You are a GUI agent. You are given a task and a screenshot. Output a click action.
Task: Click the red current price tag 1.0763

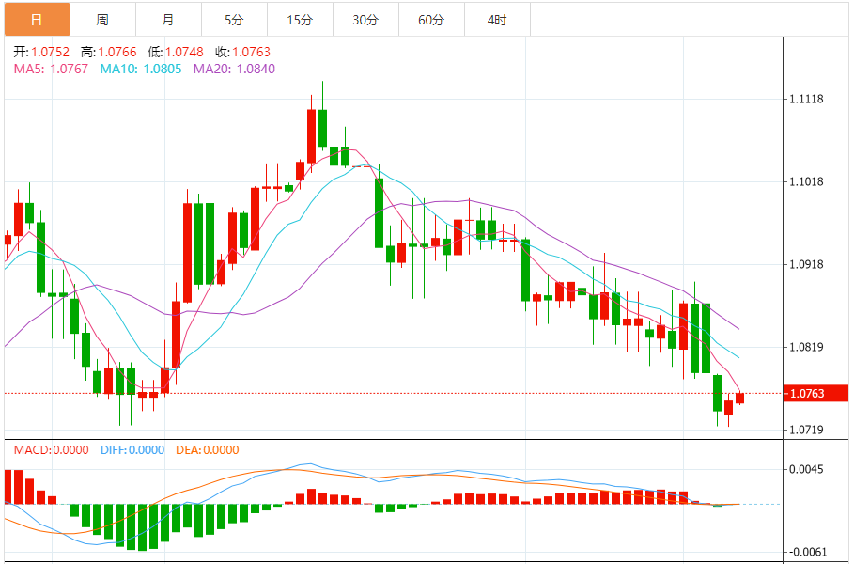pyautogui.click(x=815, y=394)
